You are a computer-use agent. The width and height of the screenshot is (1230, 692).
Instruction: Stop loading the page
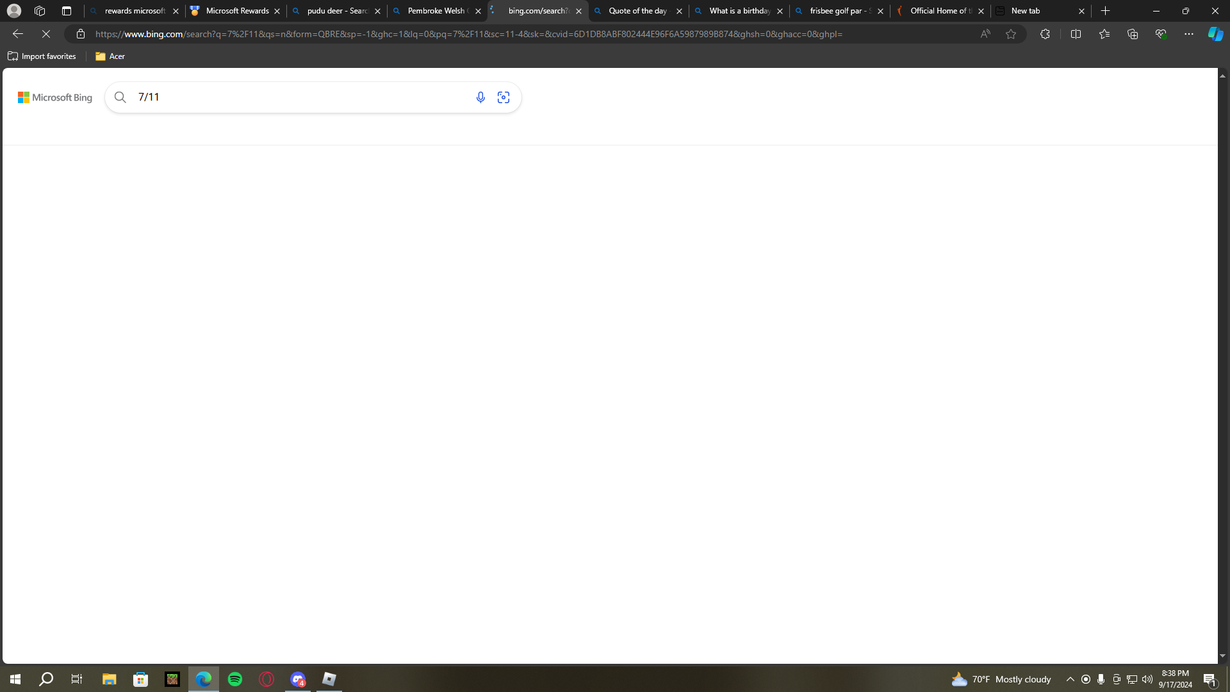tap(46, 34)
